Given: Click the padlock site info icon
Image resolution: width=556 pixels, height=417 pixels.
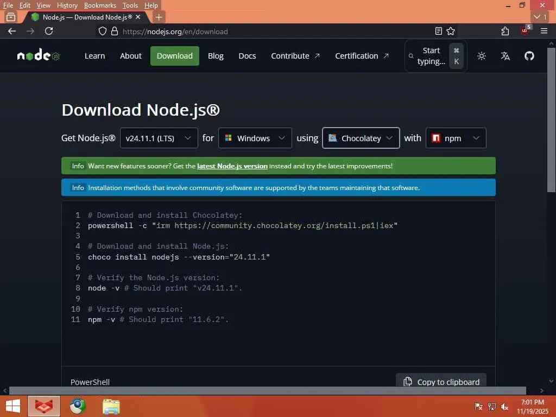Looking at the screenshot, I should [x=115, y=31].
